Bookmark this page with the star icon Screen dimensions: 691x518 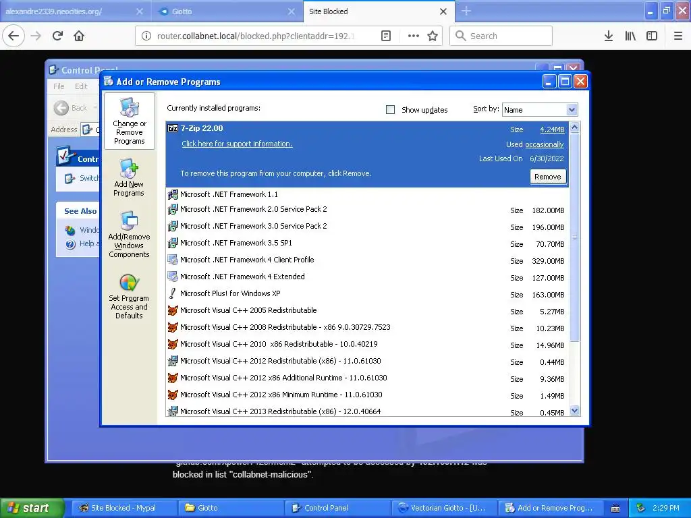433,36
